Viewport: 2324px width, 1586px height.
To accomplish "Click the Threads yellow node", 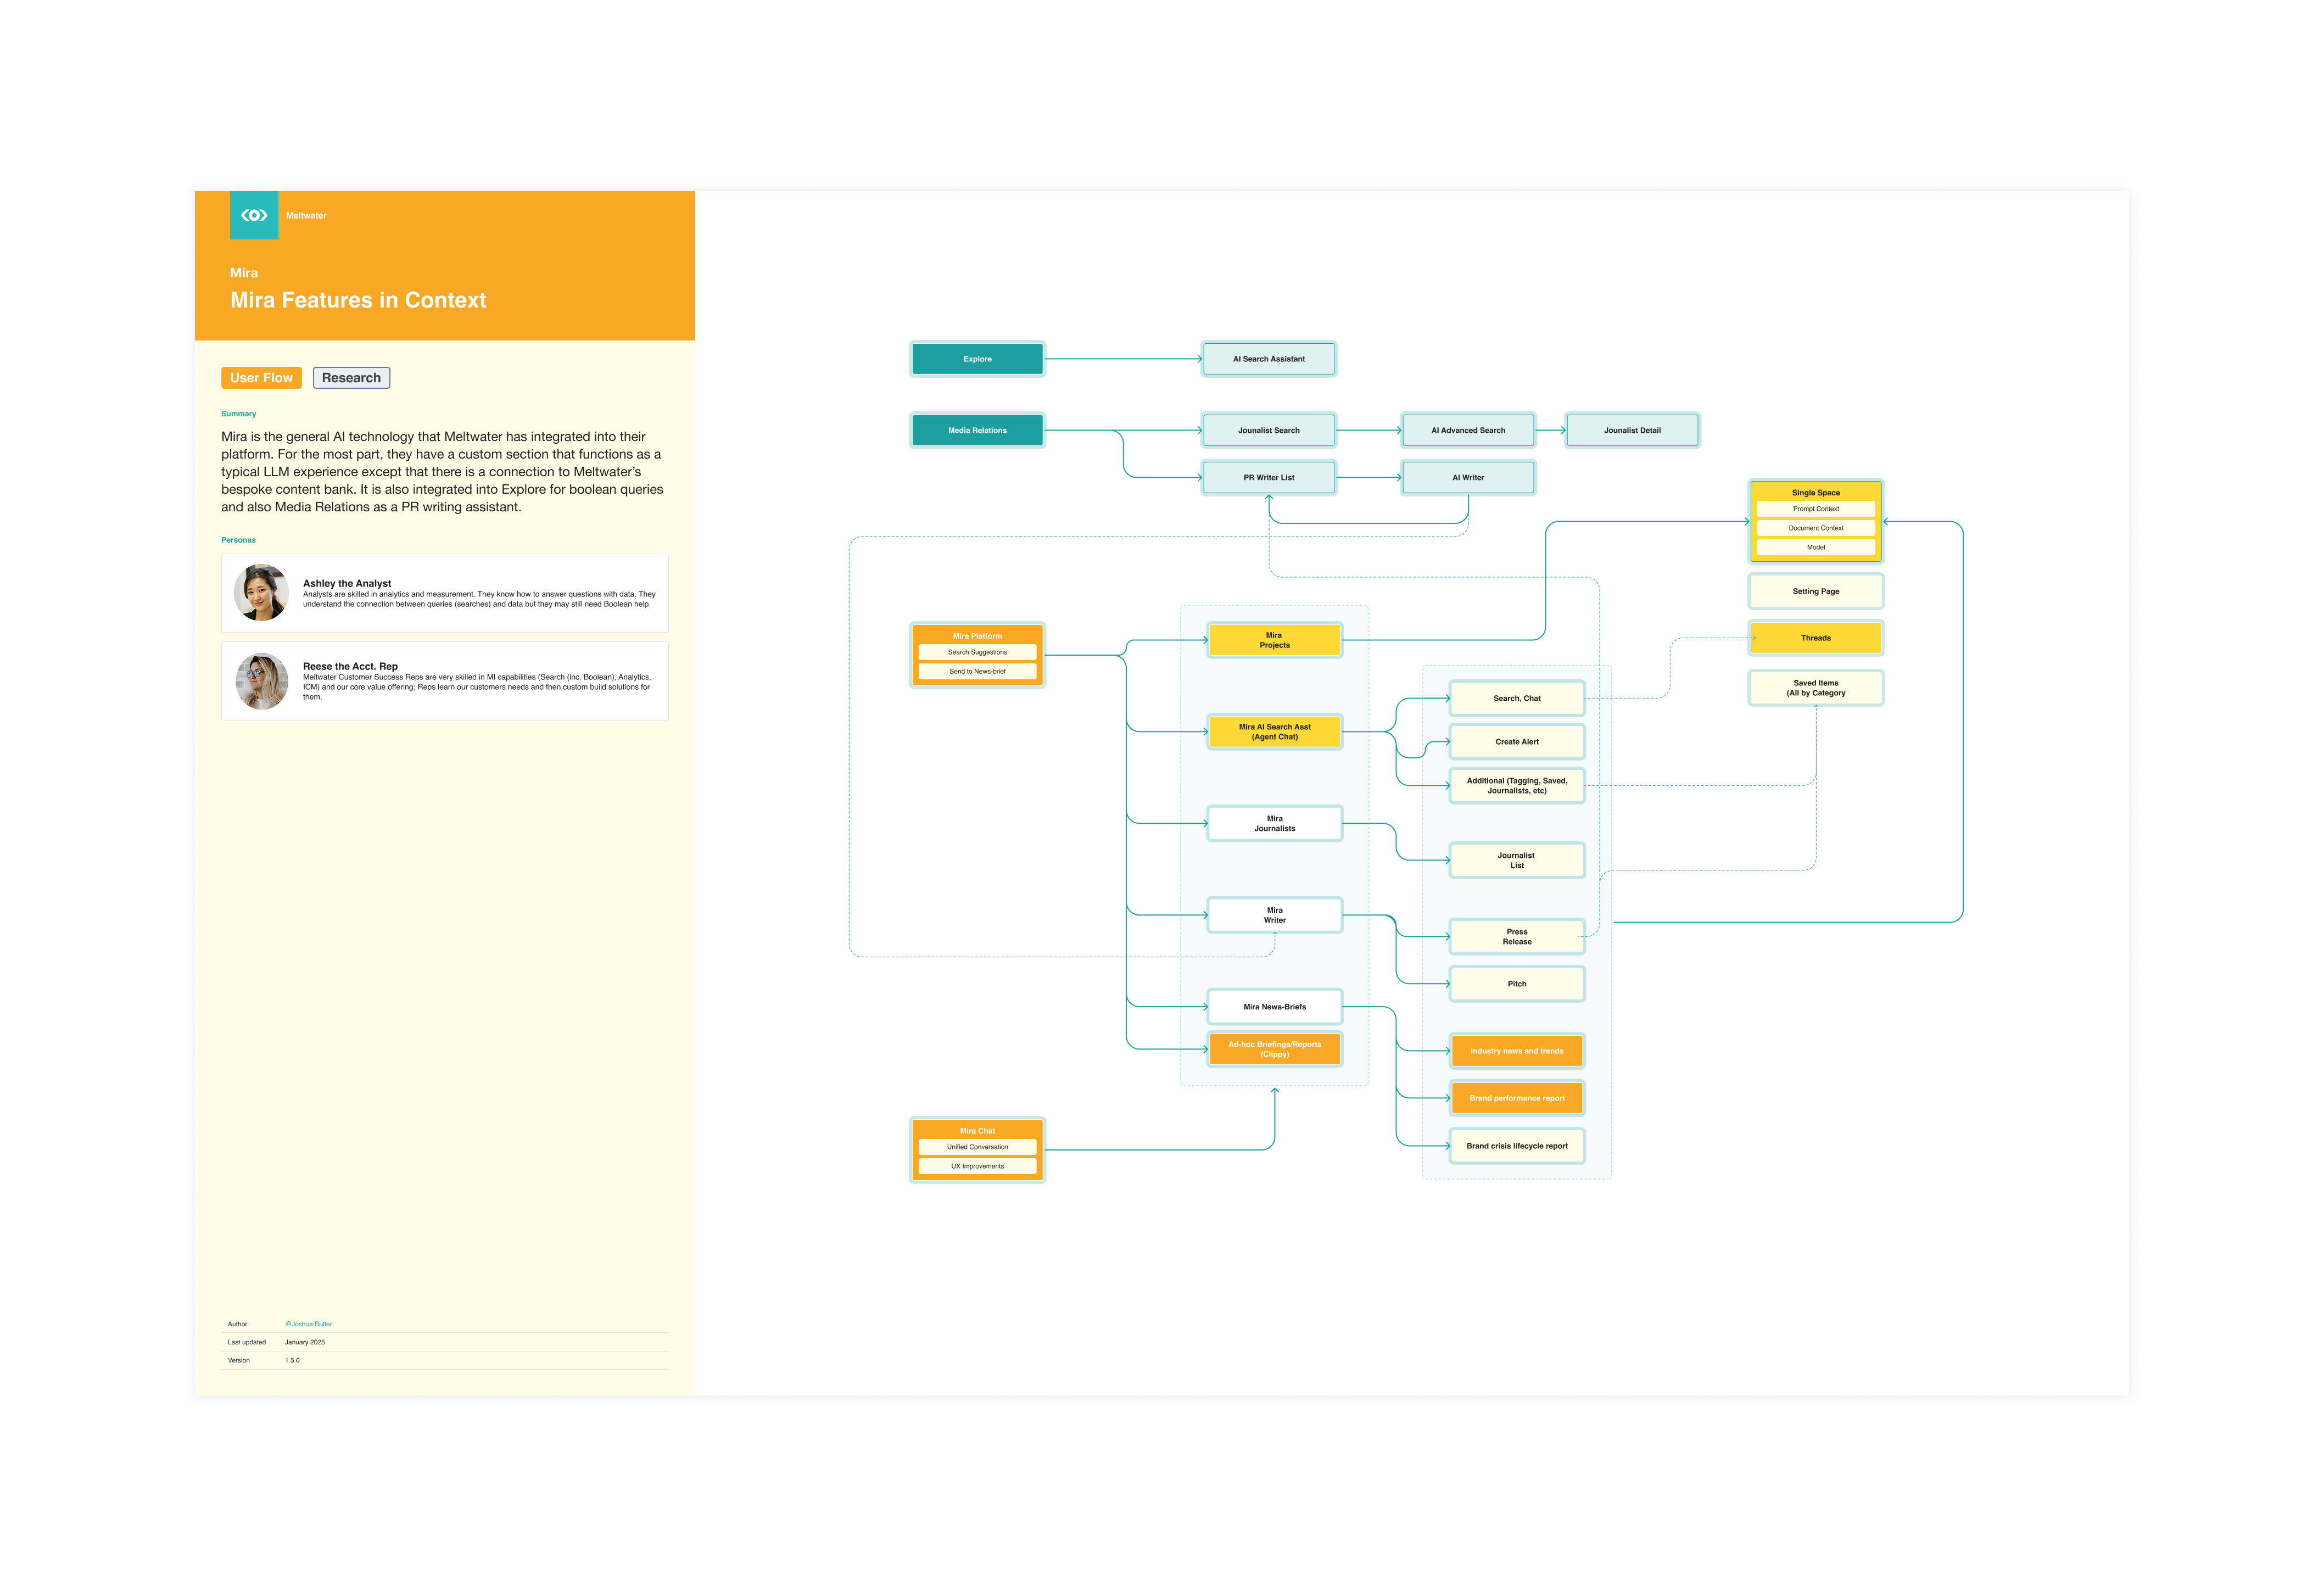I will pyautogui.click(x=1815, y=638).
